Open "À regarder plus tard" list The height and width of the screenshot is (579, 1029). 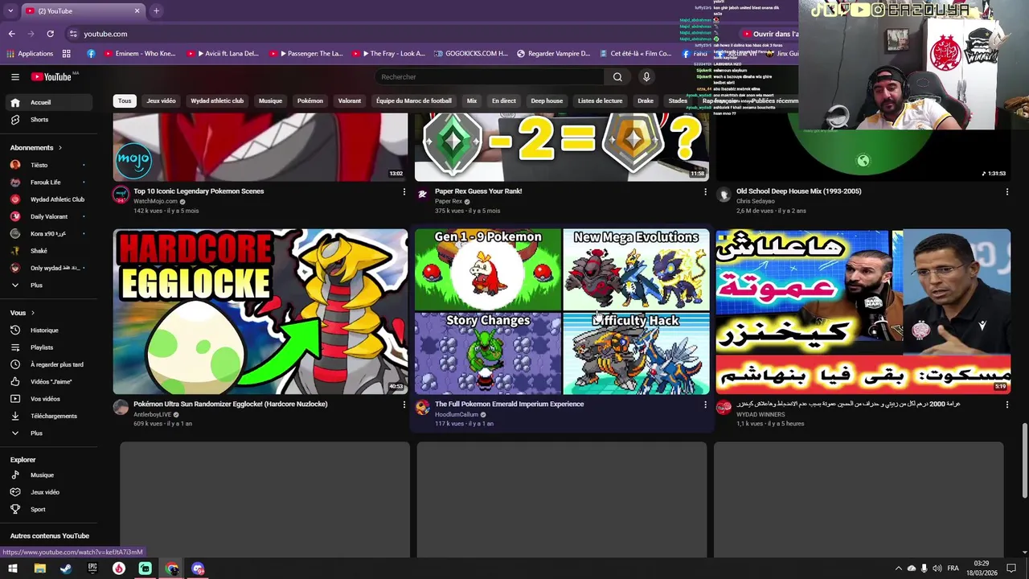[x=48, y=364]
